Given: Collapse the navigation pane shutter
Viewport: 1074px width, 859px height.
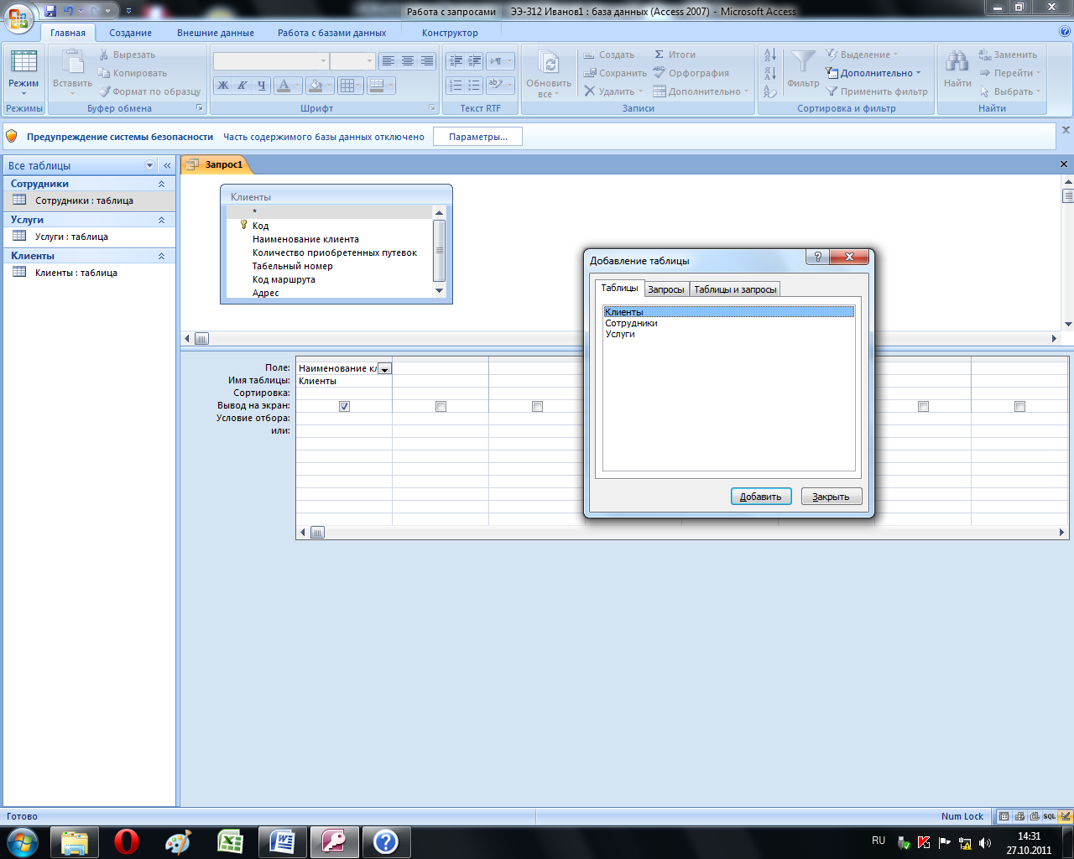Looking at the screenshot, I should [167, 165].
